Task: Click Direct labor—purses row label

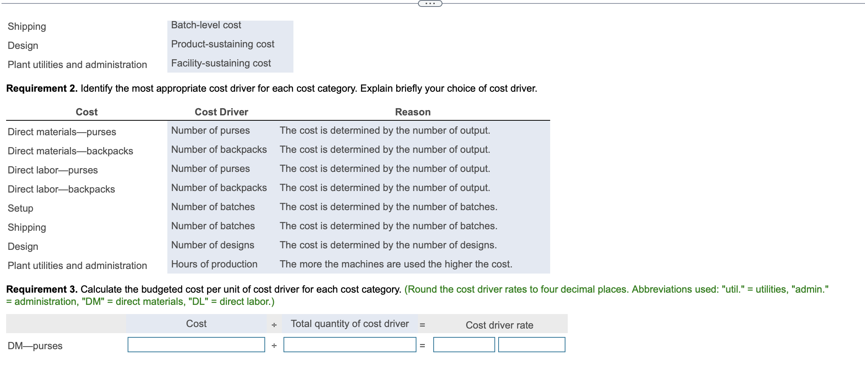Action: (53, 170)
